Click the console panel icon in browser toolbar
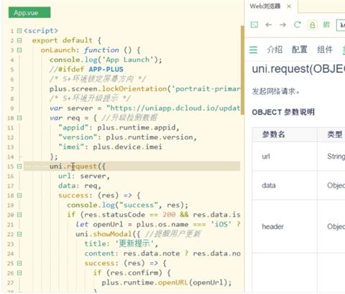The height and width of the screenshot is (294, 345). click(x=254, y=24)
